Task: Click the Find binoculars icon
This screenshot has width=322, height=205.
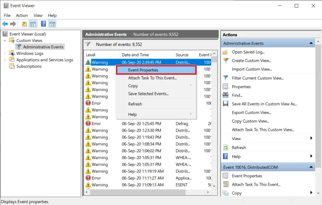Action: 225,95
